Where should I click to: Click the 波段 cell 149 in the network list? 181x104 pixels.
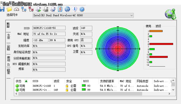click(x=56, y=90)
